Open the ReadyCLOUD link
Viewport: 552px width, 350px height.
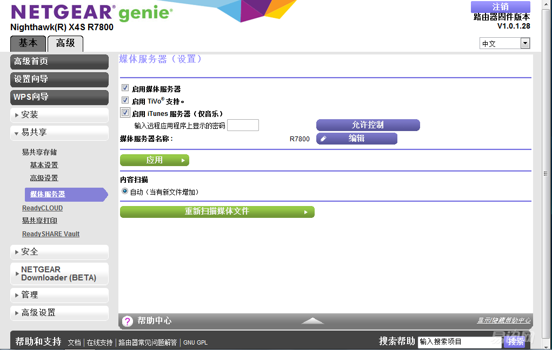tap(42, 208)
